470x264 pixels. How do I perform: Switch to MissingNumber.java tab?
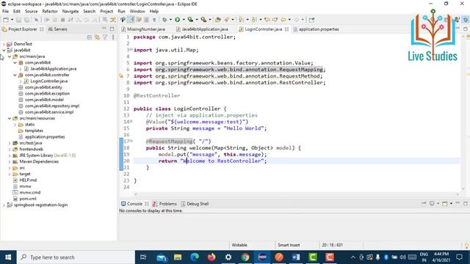click(x=146, y=29)
